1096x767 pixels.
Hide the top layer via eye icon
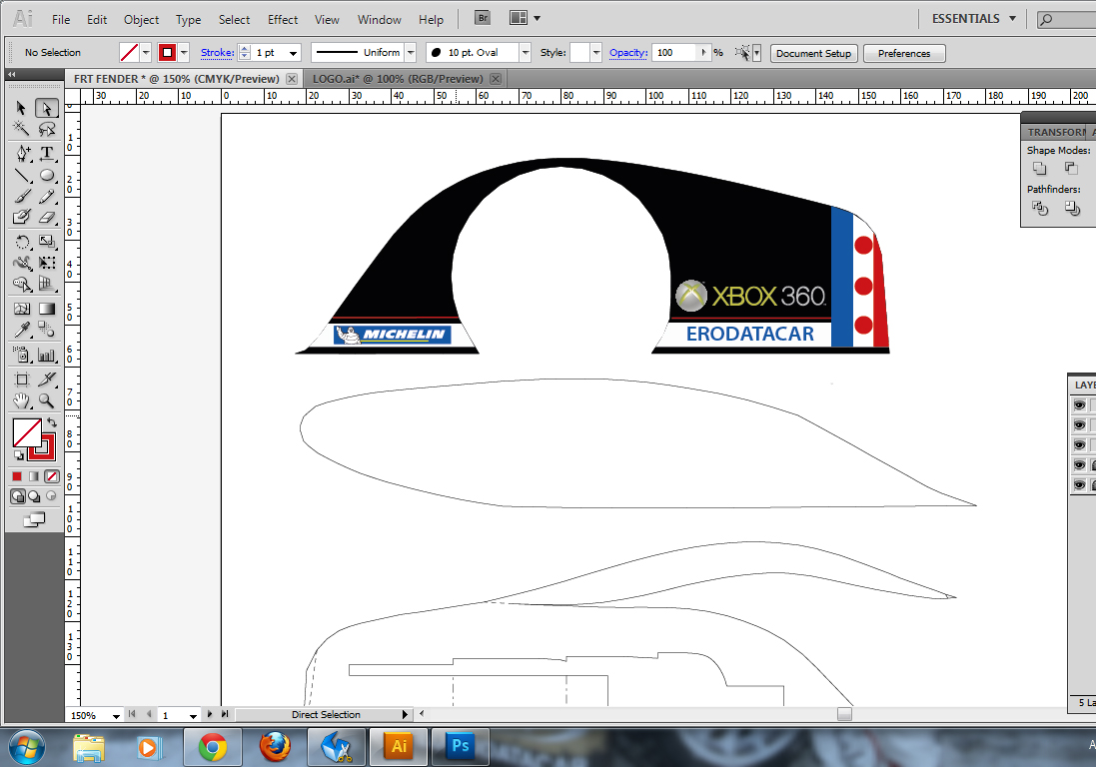point(1079,405)
